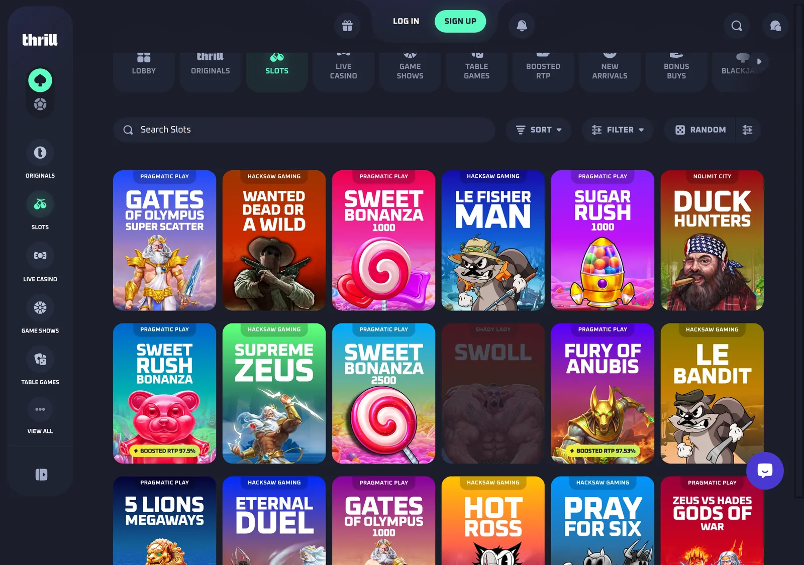Click the Log In button
Image resolution: width=804 pixels, height=565 pixels.
click(406, 21)
